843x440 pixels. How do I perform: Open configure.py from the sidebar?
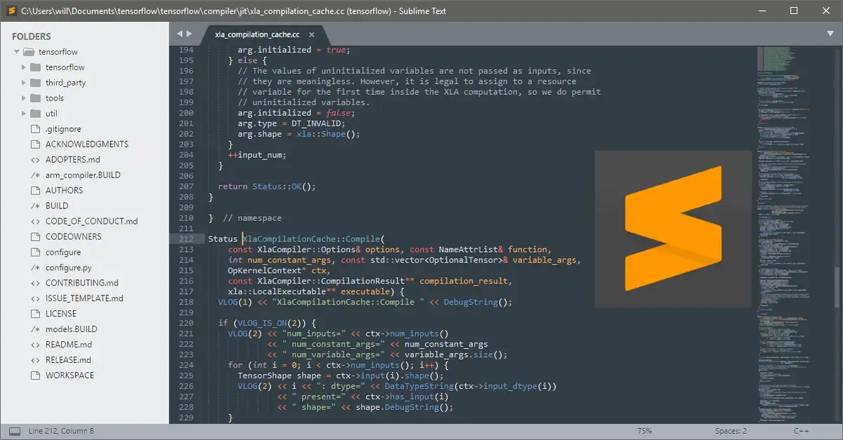[x=69, y=268]
